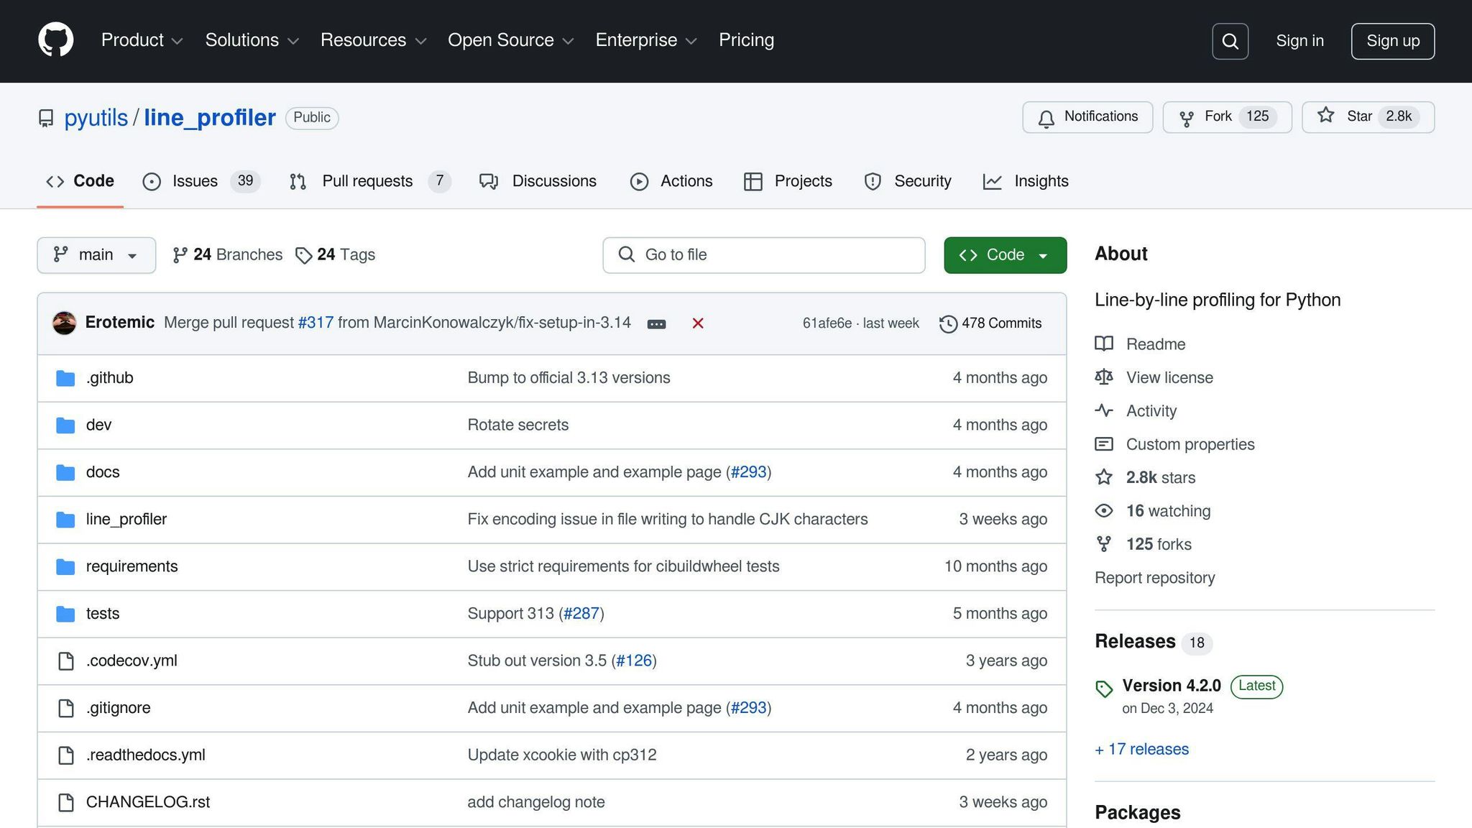The height and width of the screenshot is (828, 1472).
Task: Click the Go to file search field
Action: click(x=763, y=254)
